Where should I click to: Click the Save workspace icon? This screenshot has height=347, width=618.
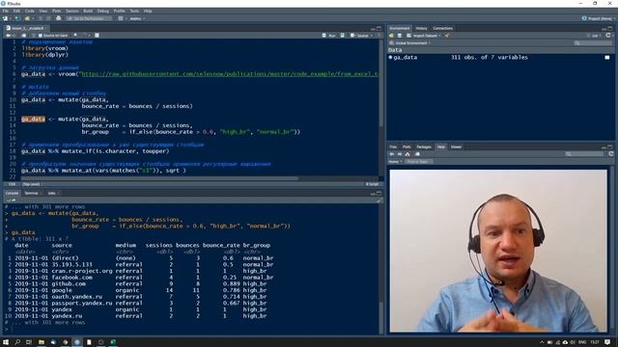(x=399, y=36)
